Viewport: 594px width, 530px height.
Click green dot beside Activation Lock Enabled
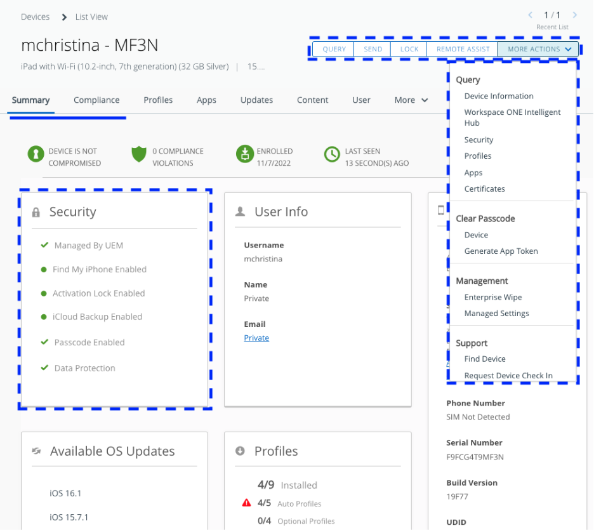coord(44,294)
